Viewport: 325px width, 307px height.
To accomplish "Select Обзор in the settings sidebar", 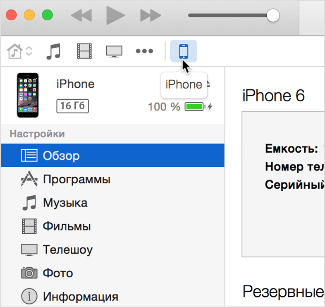I will click(x=112, y=156).
